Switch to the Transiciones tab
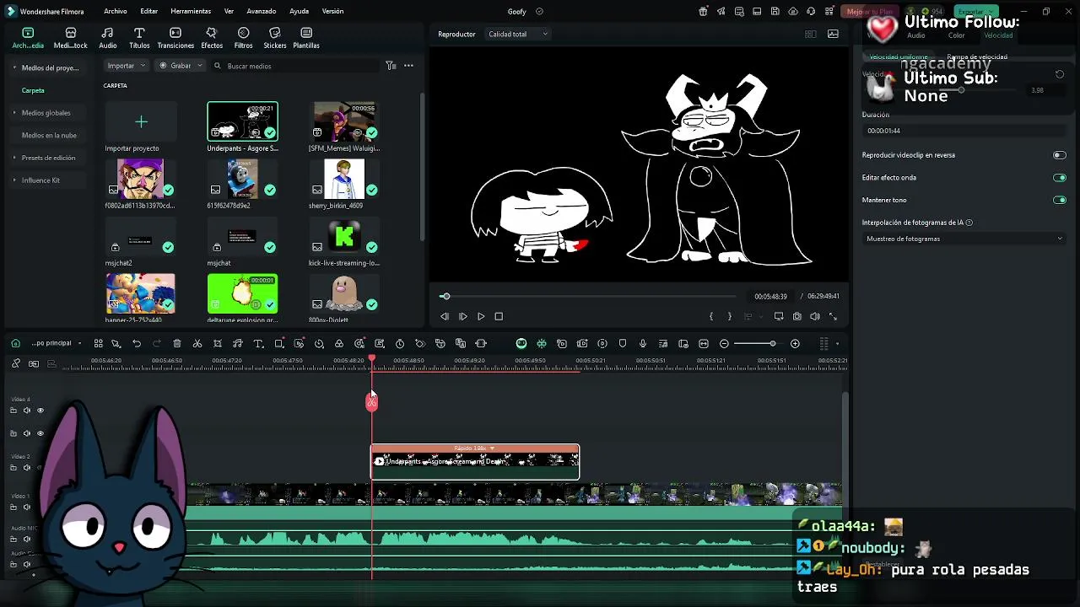Image resolution: width=1080 pixels, height=607 pixels. click(175, 39)
